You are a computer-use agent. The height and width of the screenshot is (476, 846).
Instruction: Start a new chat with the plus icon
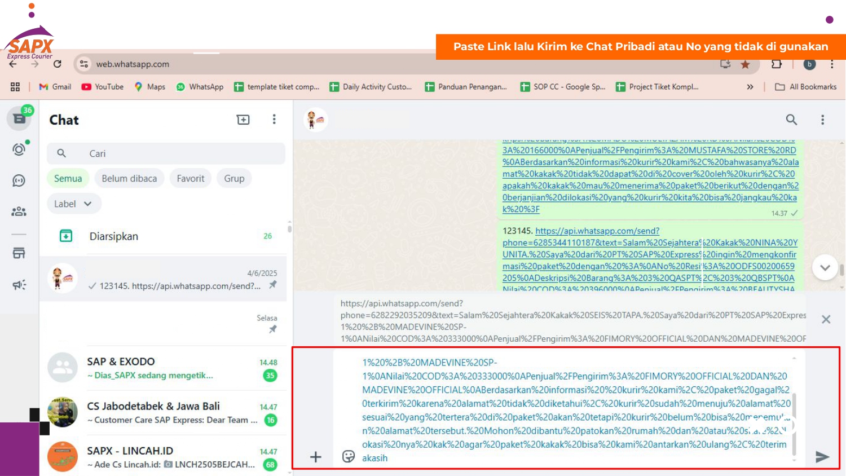243,120
